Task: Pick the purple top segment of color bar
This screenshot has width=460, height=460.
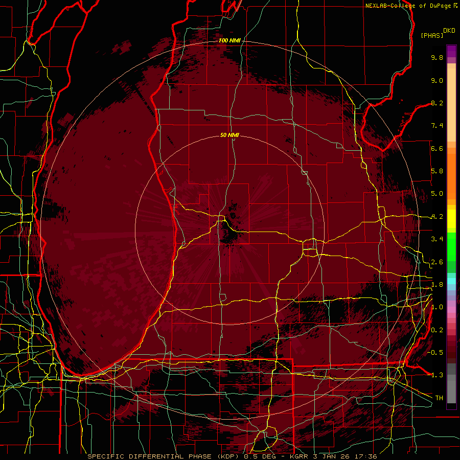Action: click(x=451, y=51)
